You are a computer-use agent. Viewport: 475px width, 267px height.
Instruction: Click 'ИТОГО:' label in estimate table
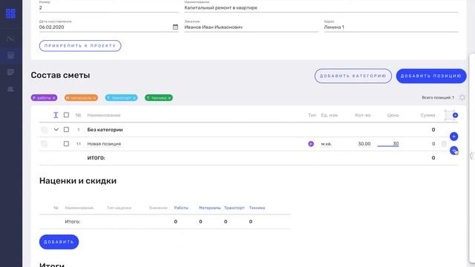coord(96,158)
